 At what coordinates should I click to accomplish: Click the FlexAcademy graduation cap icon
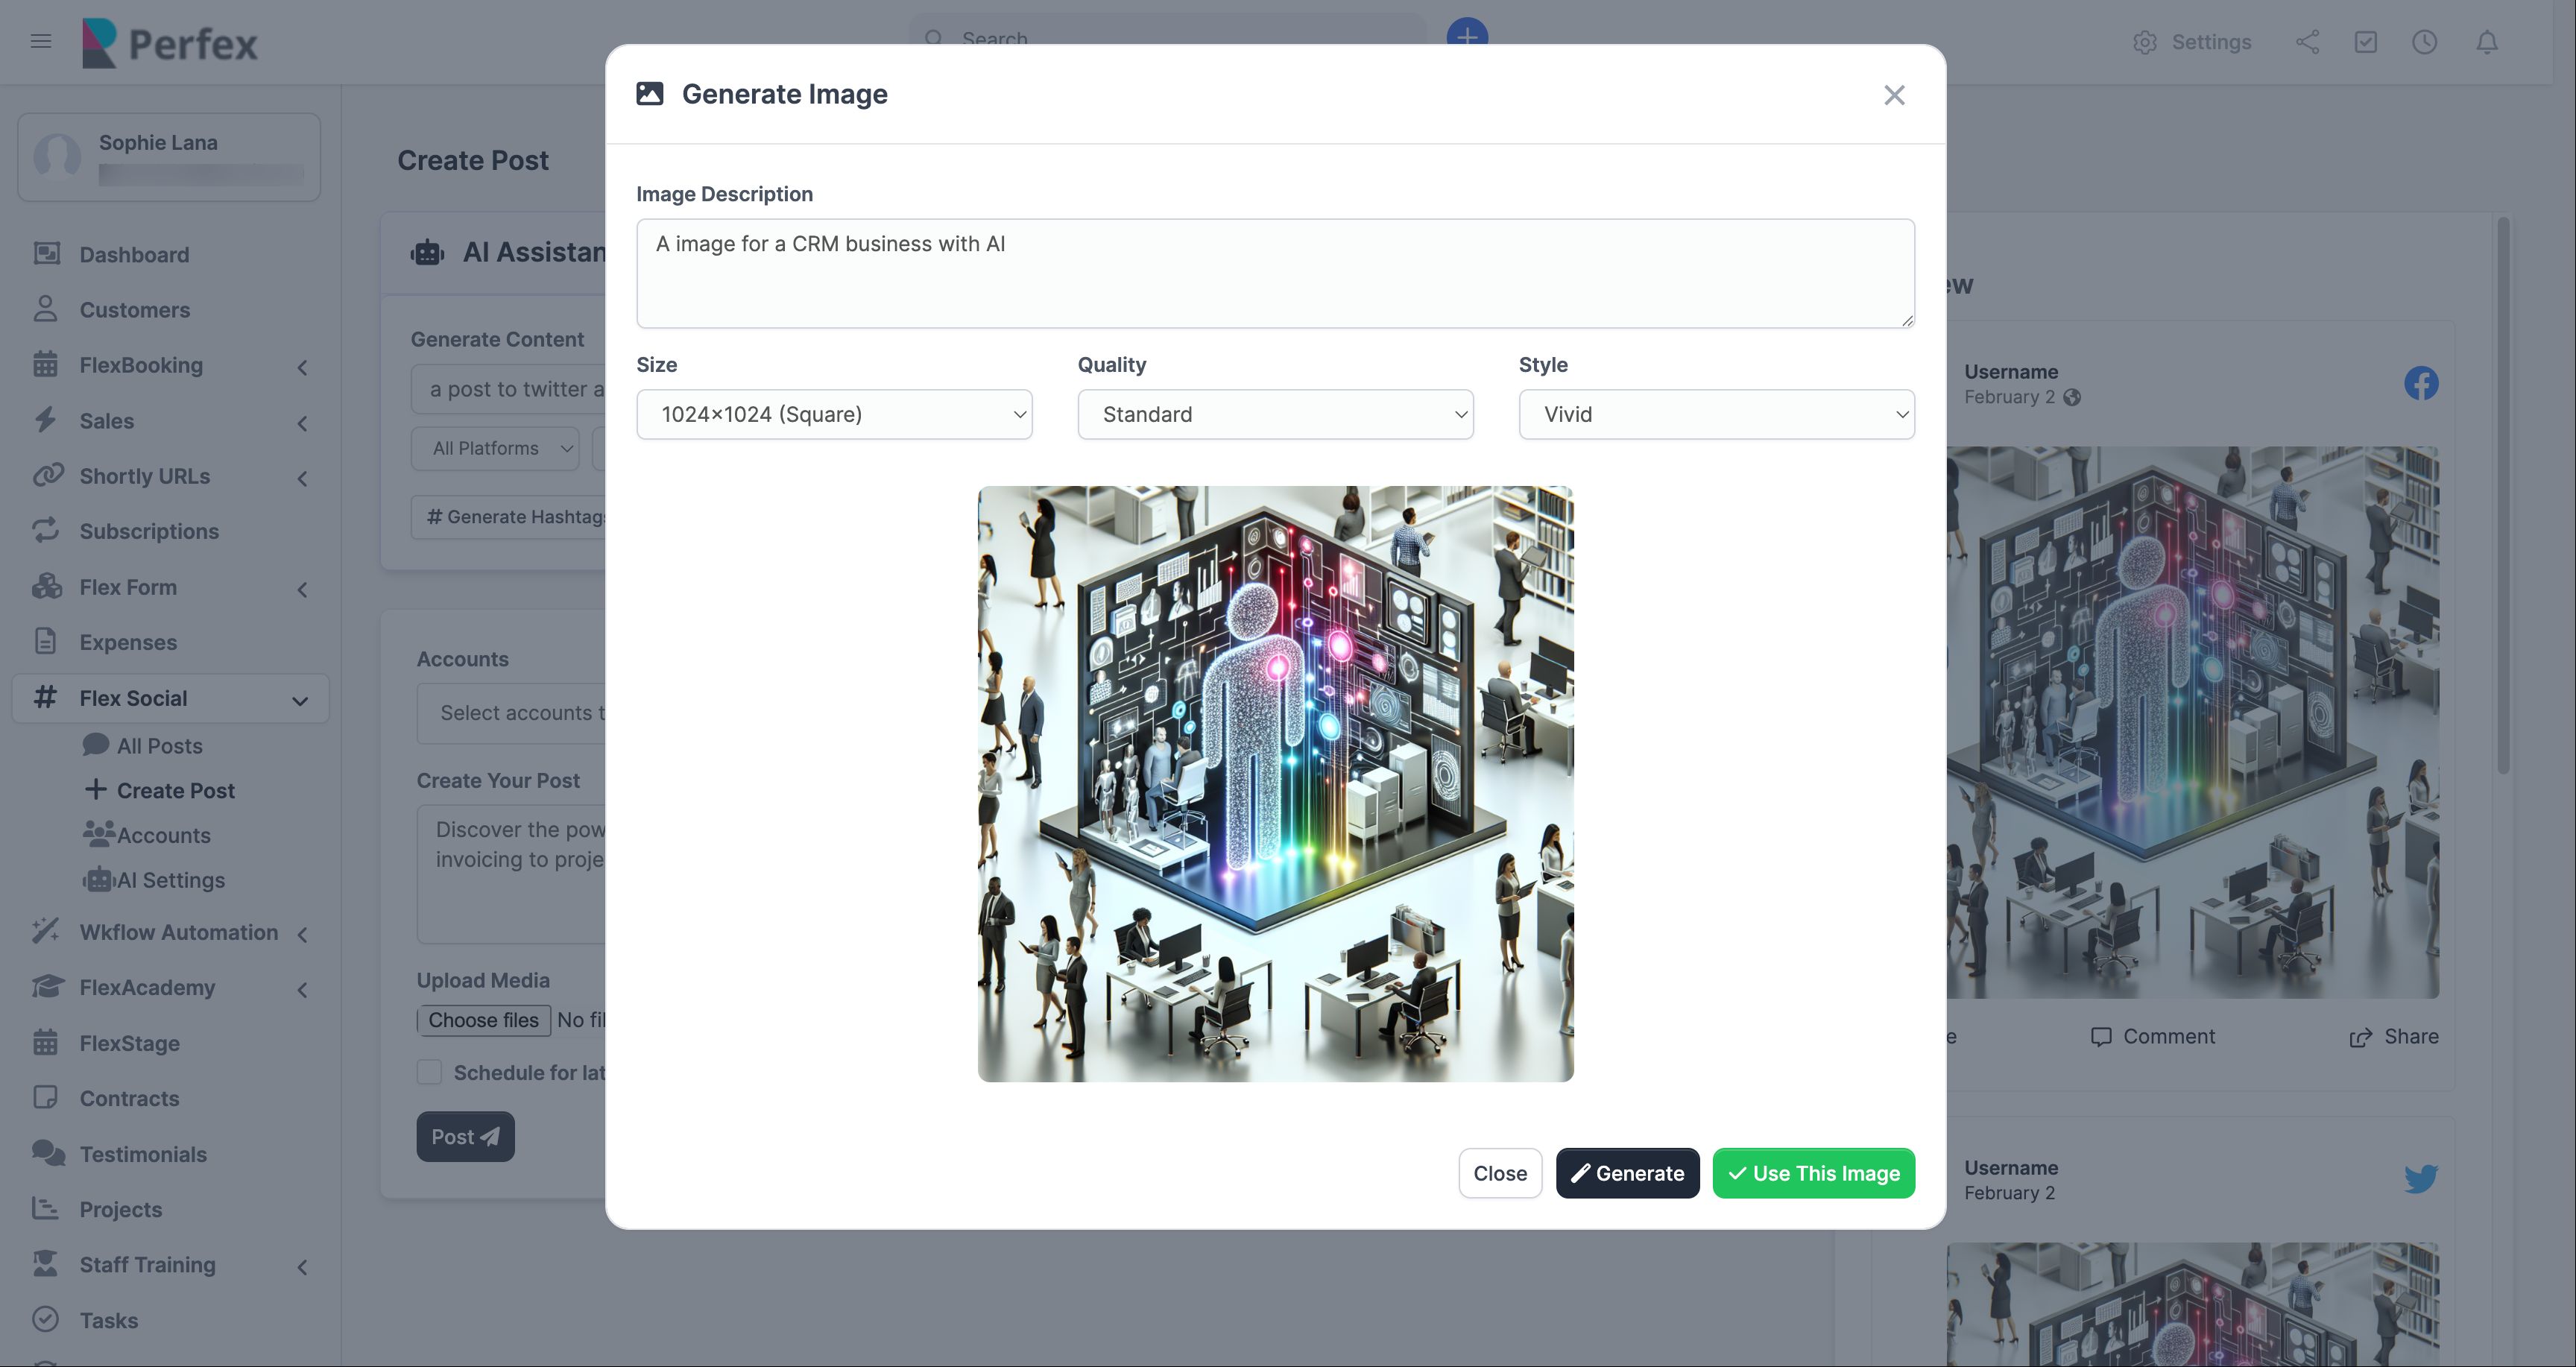(47, 986)
